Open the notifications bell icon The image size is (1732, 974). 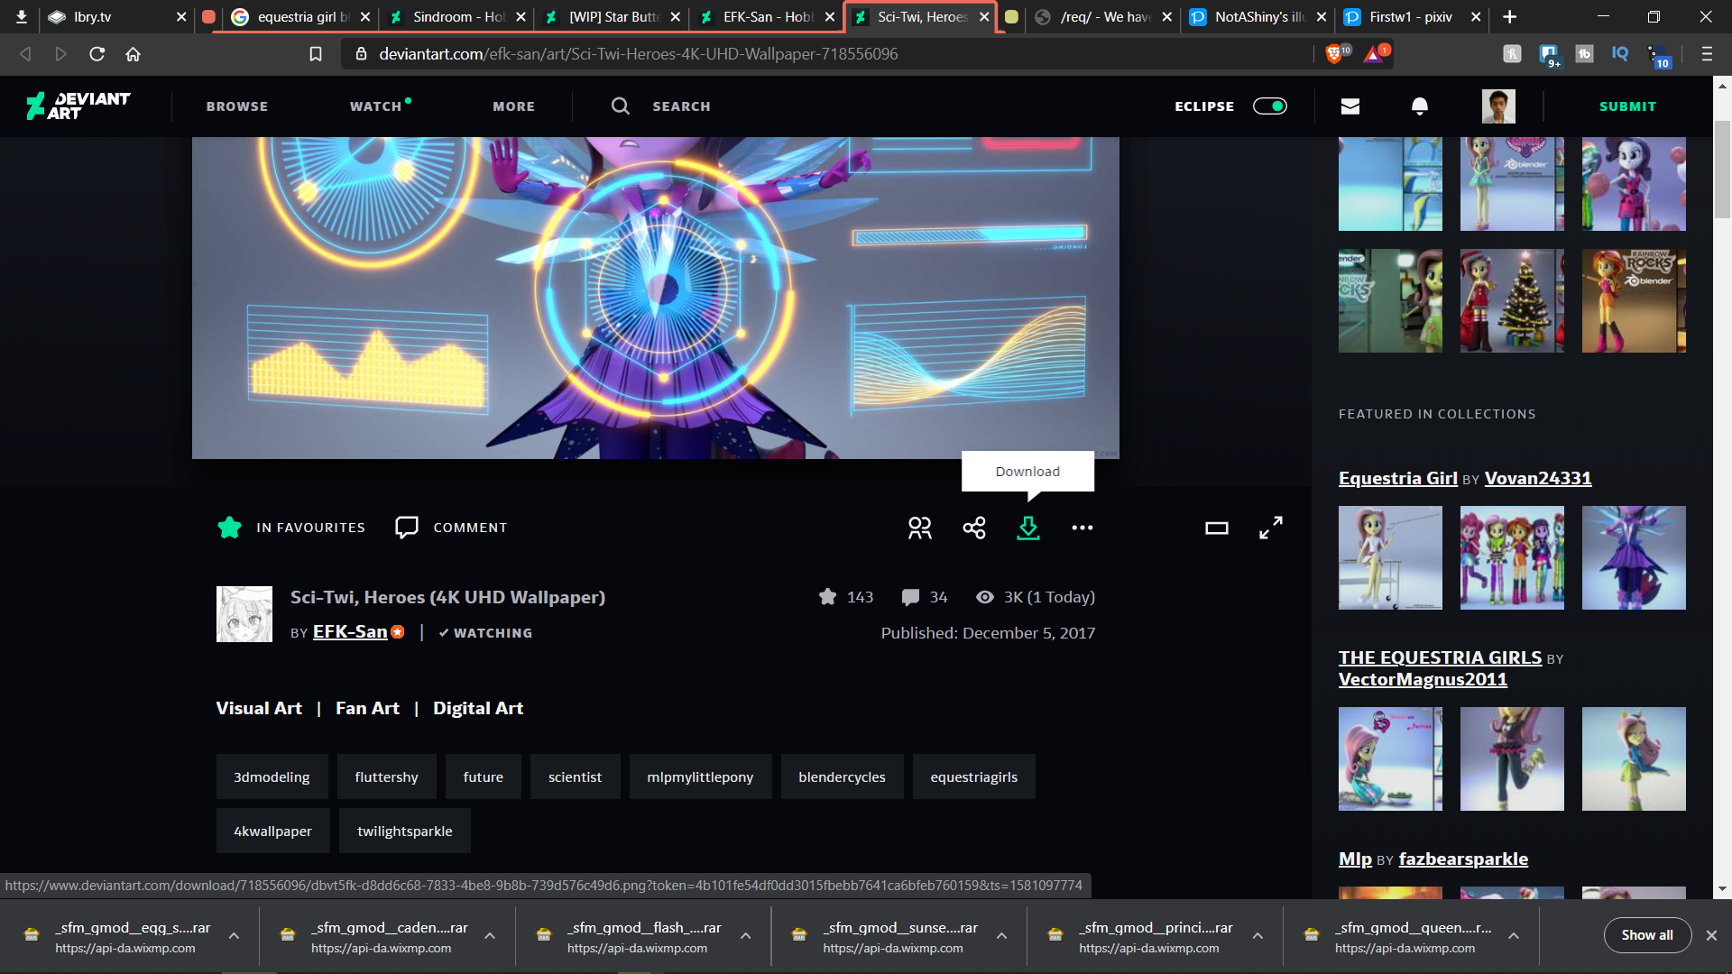1420,106
